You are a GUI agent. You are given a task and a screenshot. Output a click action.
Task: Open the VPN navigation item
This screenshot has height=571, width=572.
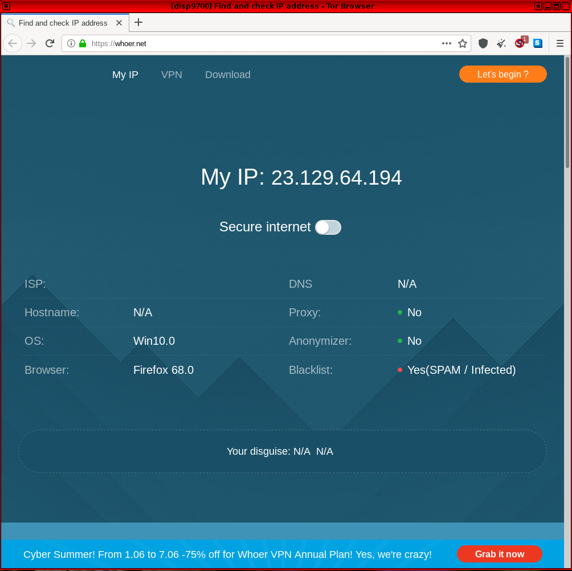pos(171,75)
